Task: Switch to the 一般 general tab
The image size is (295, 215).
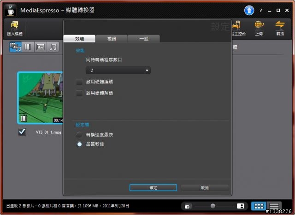Action: coord(144,39)
